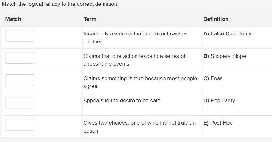272x142 pixels.
Task: Click match box for 'Gives two choices' term
Action: click(x=20, y=125)
